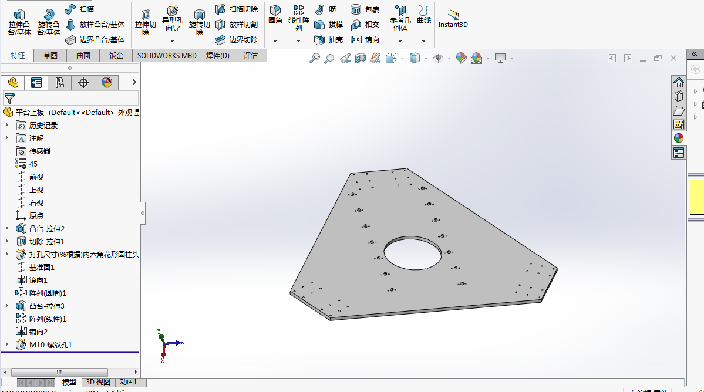
Task: Open the PropertyManager tab icon
Action: coord(36,83)
